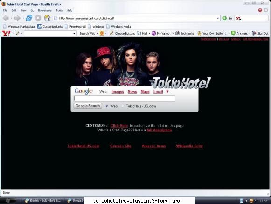Visit the German Site link
Image resolution: width=271 pixels, height=204 pixels.
121,146
